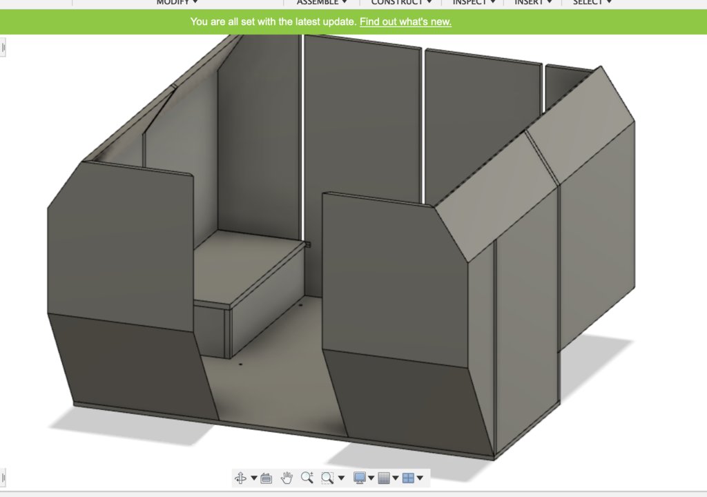Expand the browser panel handle at upper left edge
This screenshot has height=497, width=707.
(3, 48)
